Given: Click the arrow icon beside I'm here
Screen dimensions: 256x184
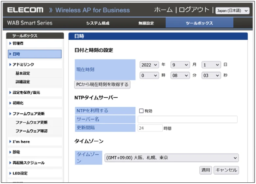Looking at the screenshot, I should click(10, 141).
